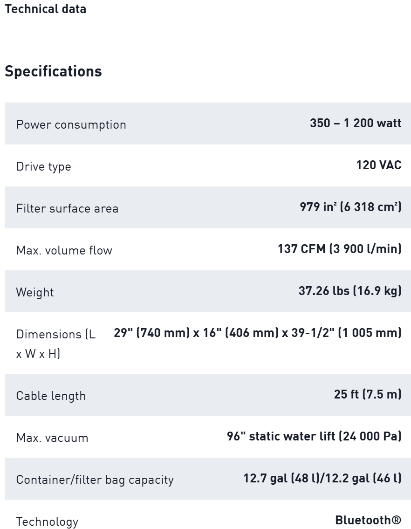Click the Technical data heading

click(45, 9)
